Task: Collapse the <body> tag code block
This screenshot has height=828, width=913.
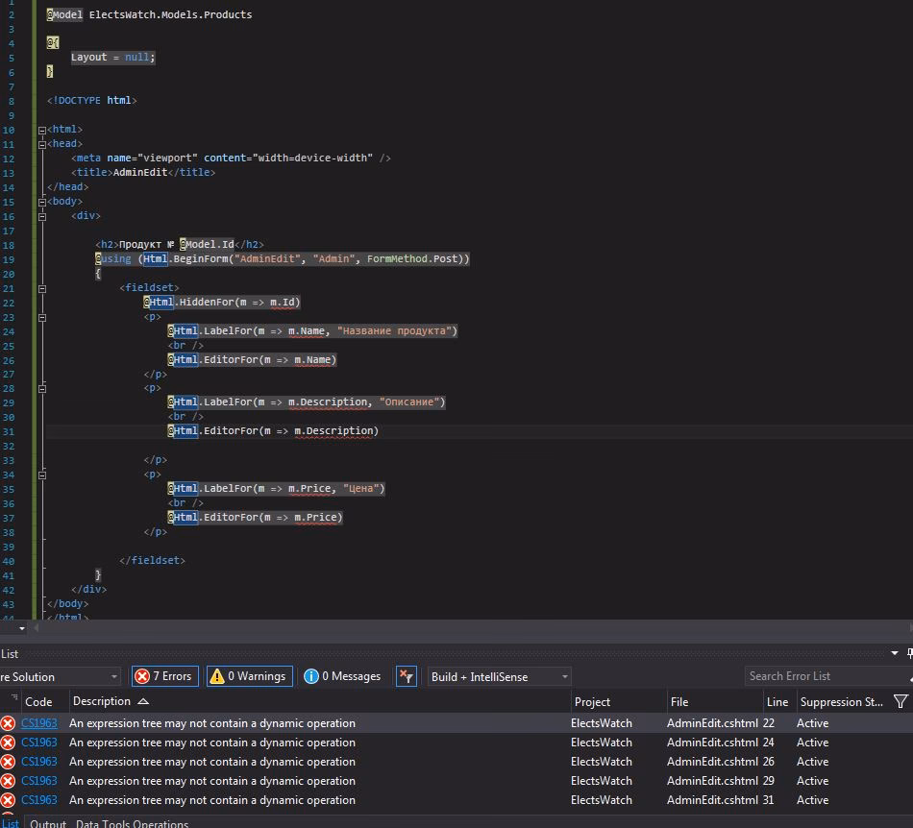Action: 42,202
